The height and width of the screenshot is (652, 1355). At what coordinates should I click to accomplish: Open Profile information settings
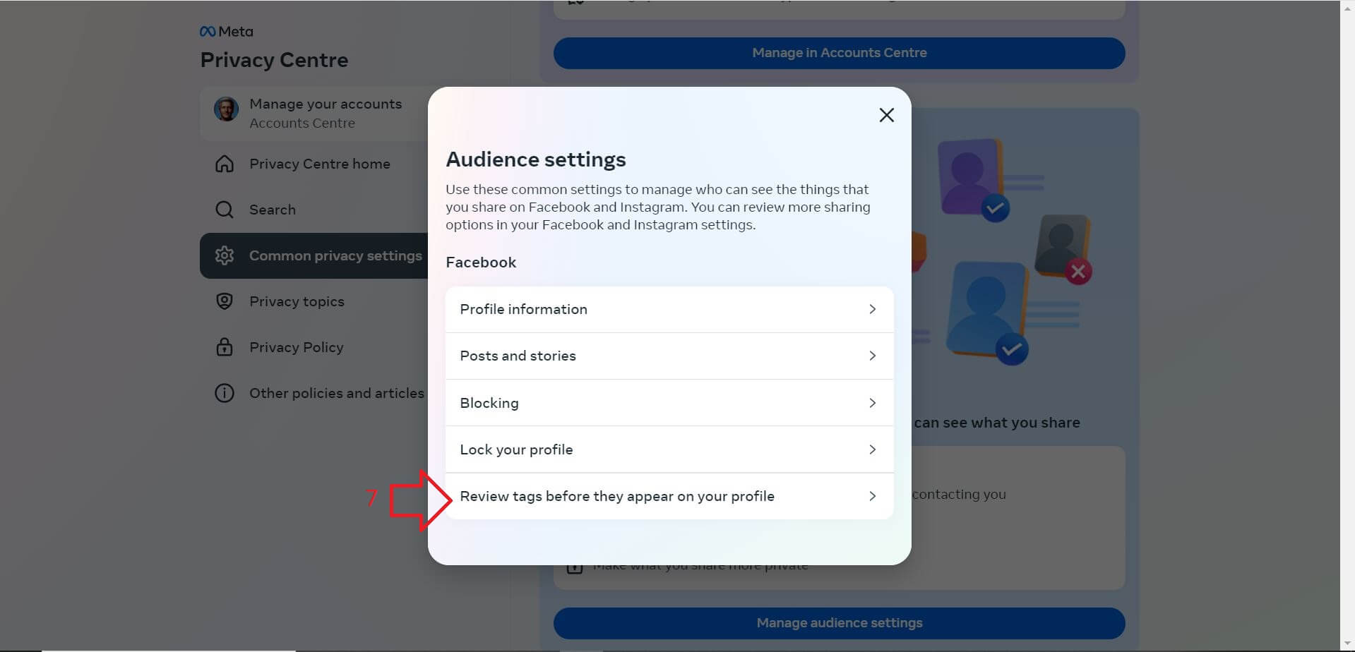pos(669,309)
